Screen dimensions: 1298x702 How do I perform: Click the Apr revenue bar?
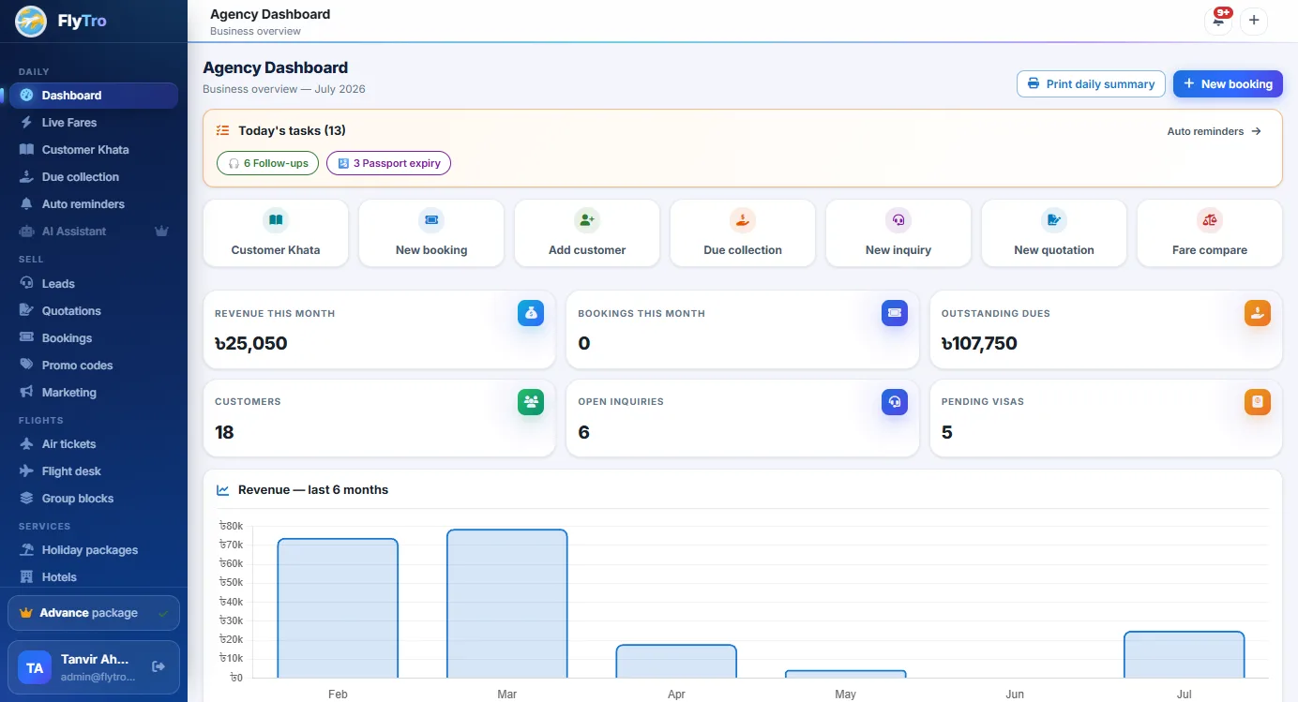point(676,662)
